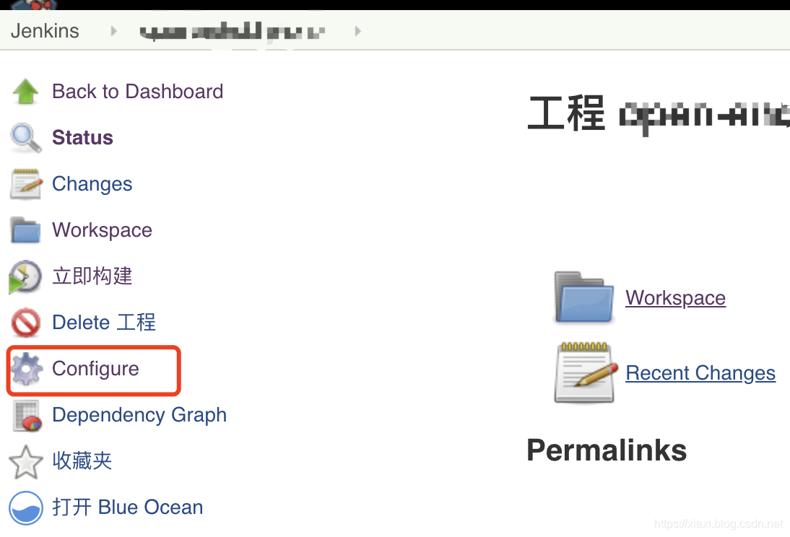Open the Workspace link in sidebar
The height and width of the screenshot is (537, 790).
[x=103, y=230]
